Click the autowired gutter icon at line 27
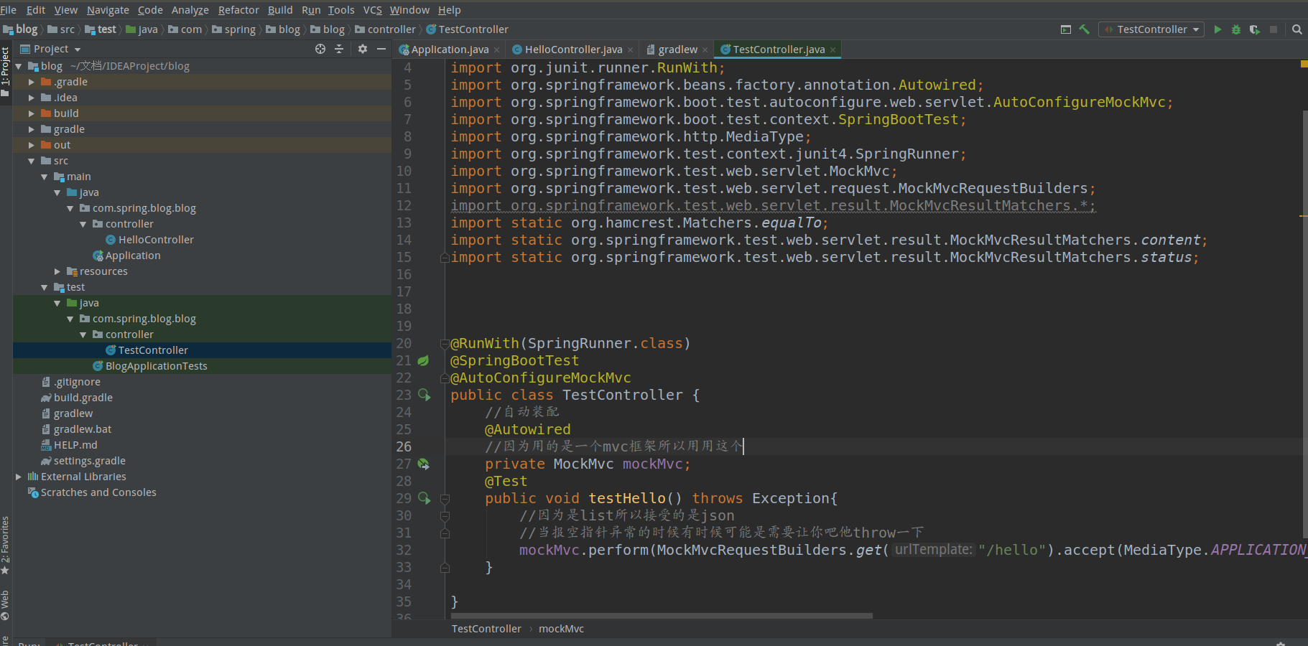Viewport: 1308px width, 646px height. tap(424, 464)
